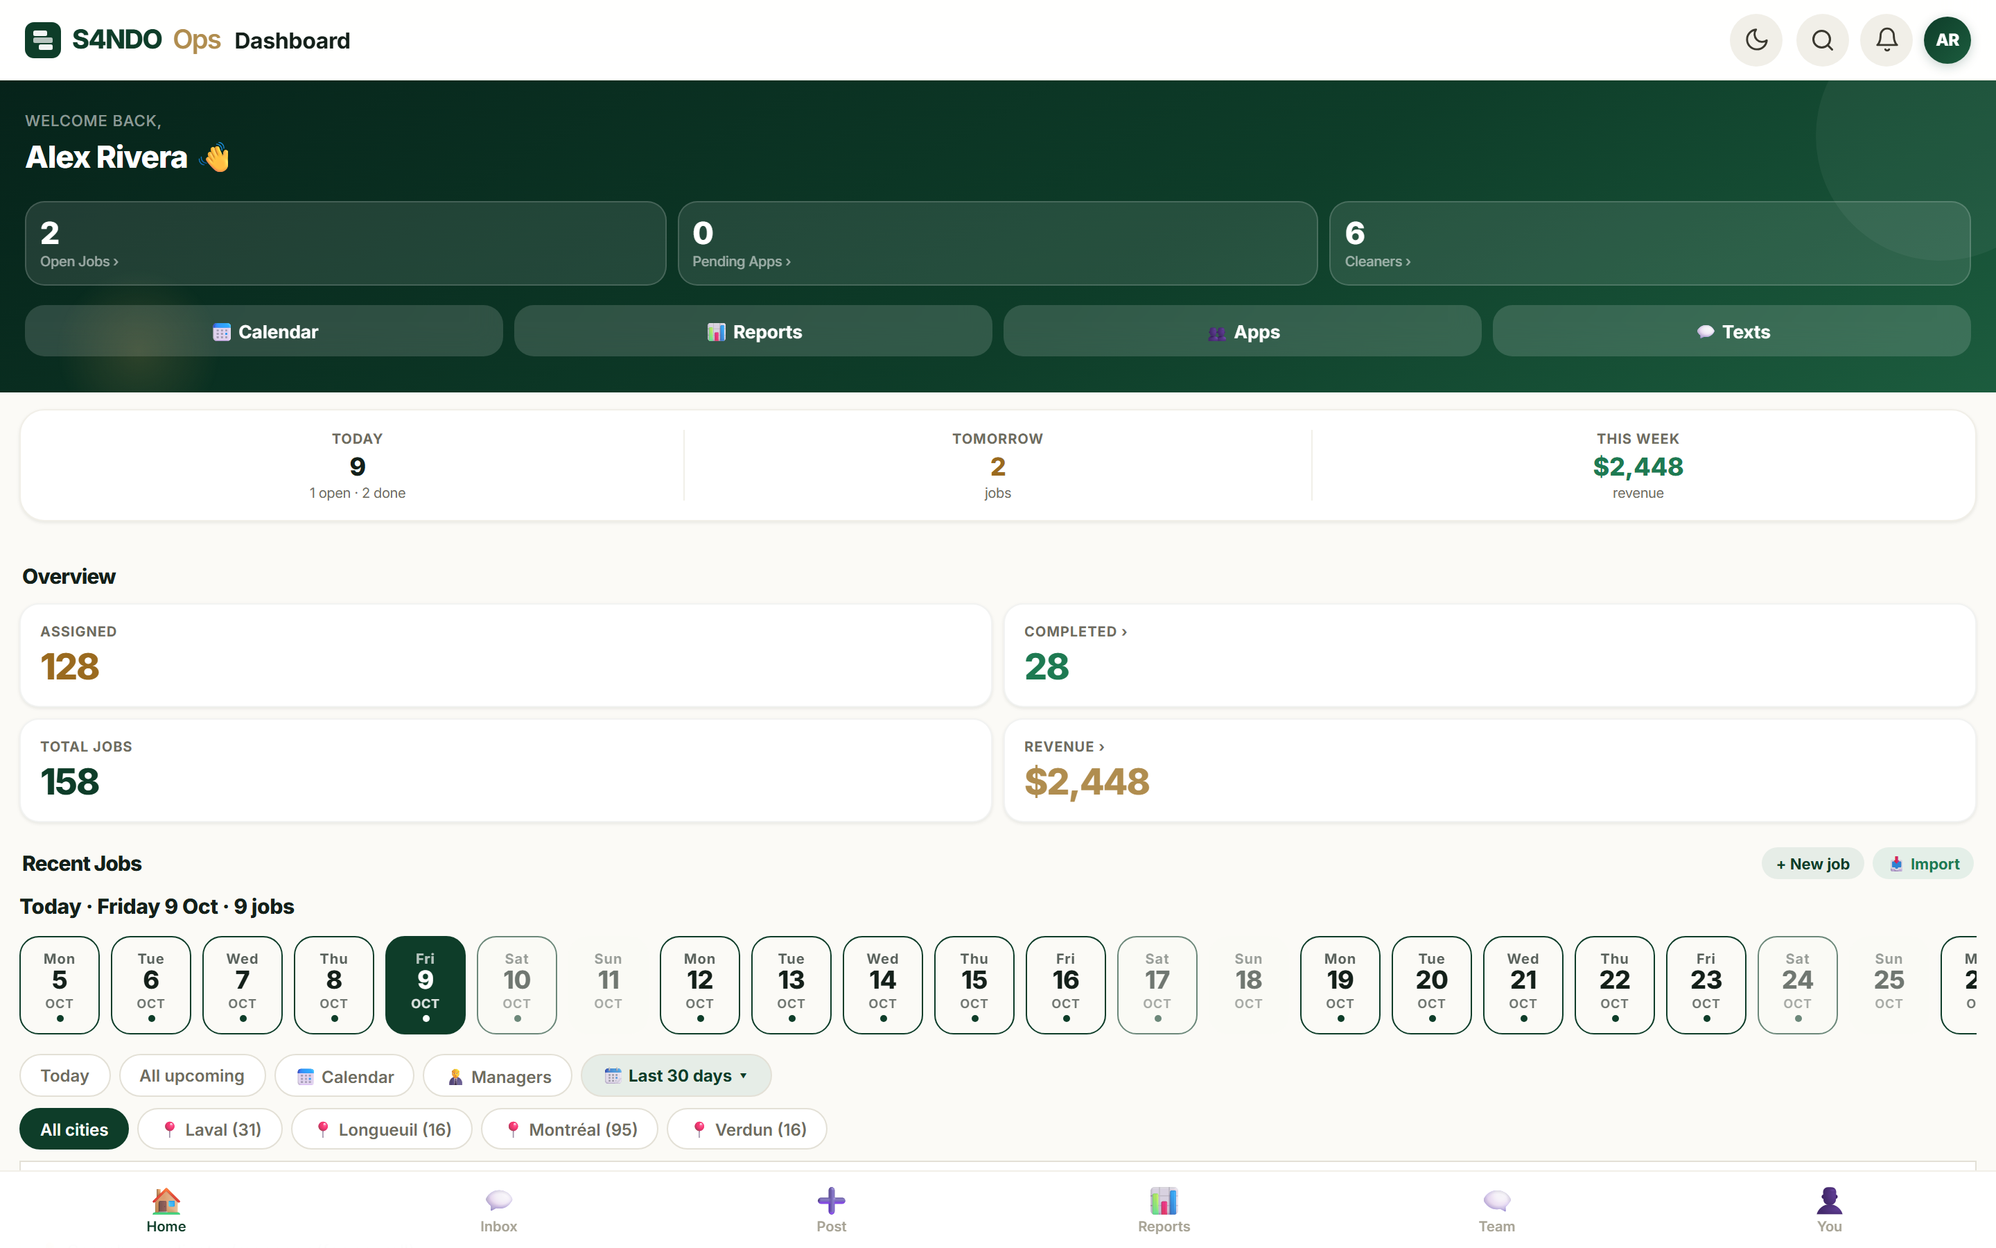1996x1248 pixels.
Task: Select Wed 14 Oct date chip
Action: pyautogui.click(x=882, y=985)
